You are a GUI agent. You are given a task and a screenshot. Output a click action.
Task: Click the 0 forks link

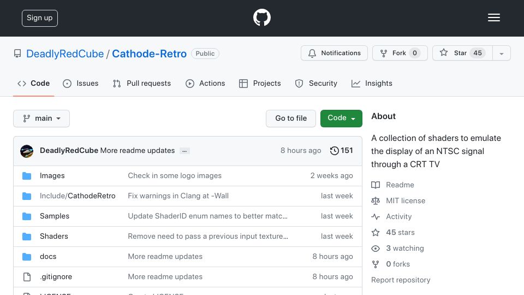point(398,264)
